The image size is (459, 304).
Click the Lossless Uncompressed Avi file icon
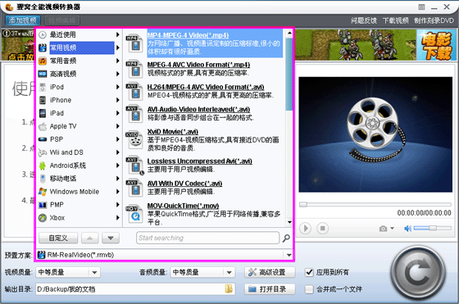tap(134, 166)
